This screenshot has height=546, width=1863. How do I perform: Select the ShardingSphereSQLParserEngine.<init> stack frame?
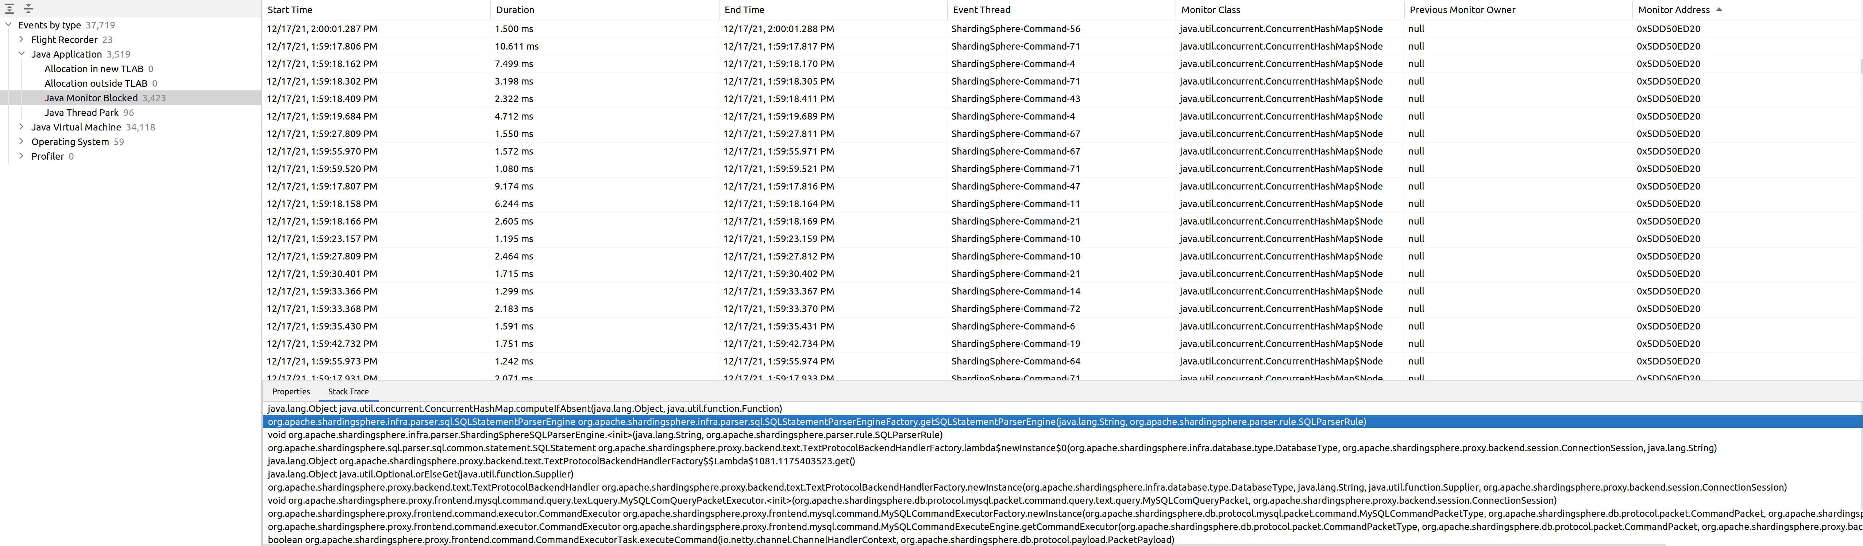pyautogui.click(x=1062, y=435)
